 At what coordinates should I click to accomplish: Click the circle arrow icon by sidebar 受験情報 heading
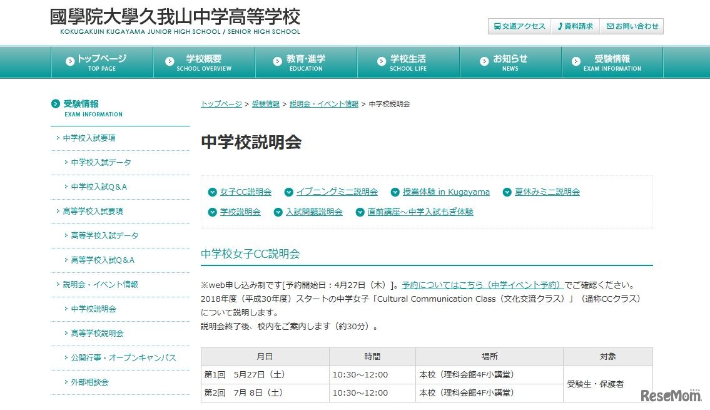[56, 104]
